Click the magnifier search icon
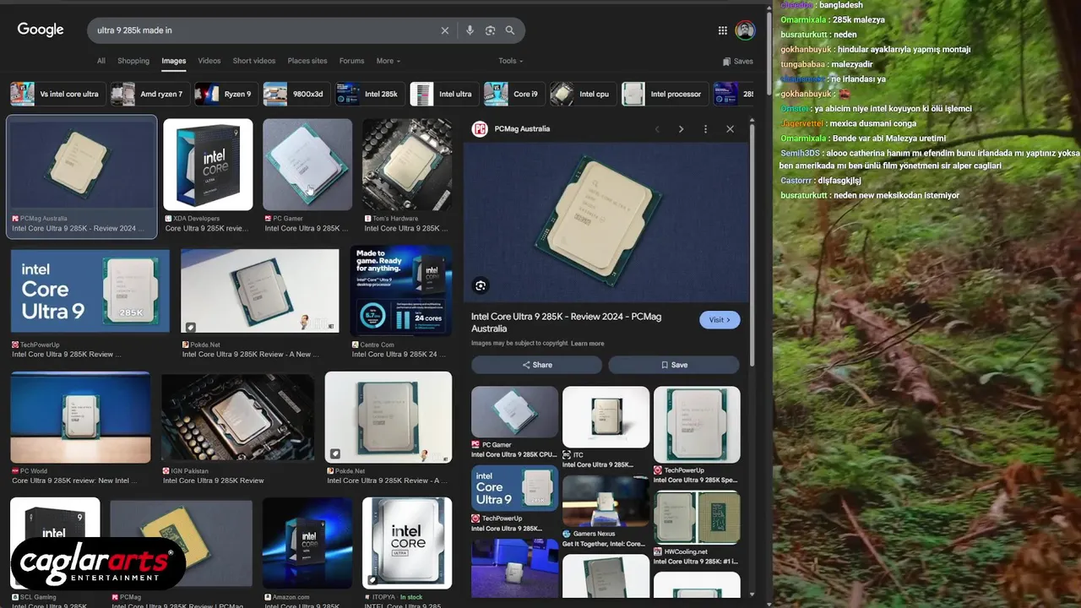This screenshot has width=1081, height=608. 510,30
